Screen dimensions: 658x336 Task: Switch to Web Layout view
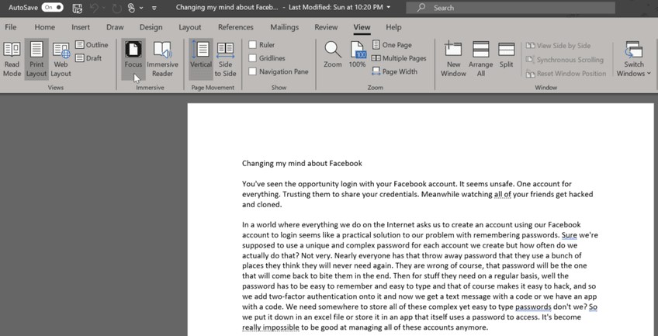tap(61, 59)
